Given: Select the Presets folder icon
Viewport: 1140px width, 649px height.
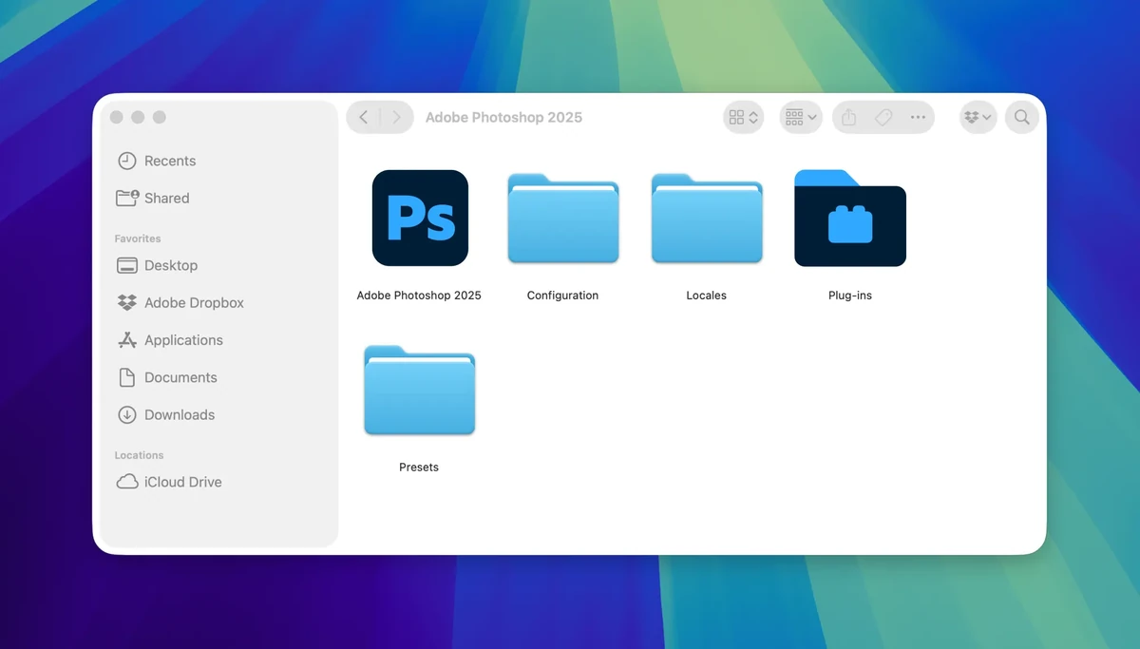Looking at the screenshot, I should point(420,391).
